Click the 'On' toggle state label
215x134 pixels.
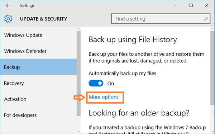pos(110,83)
